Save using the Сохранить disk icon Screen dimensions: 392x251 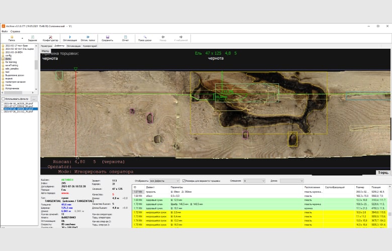tap(107, 38)
